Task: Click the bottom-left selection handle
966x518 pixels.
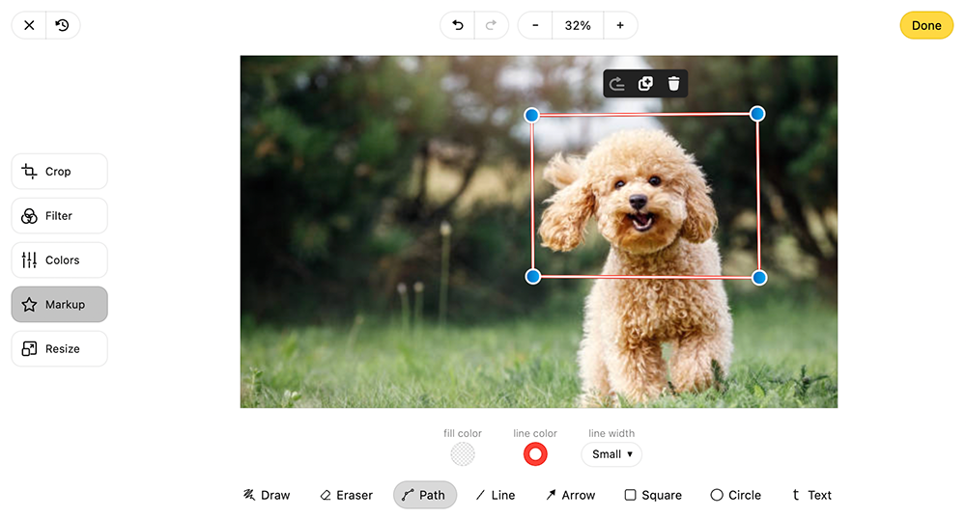Action: 533,277
